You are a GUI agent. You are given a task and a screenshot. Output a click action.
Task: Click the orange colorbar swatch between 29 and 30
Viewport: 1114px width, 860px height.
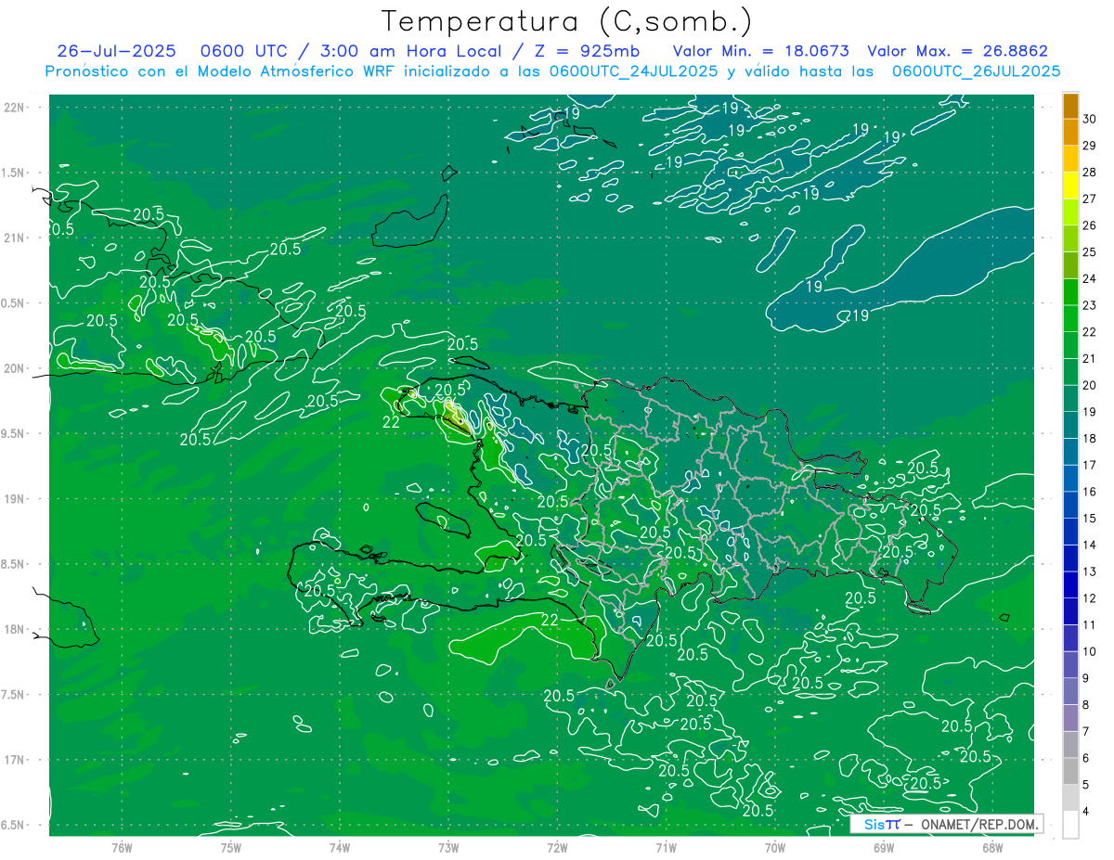1070,132
